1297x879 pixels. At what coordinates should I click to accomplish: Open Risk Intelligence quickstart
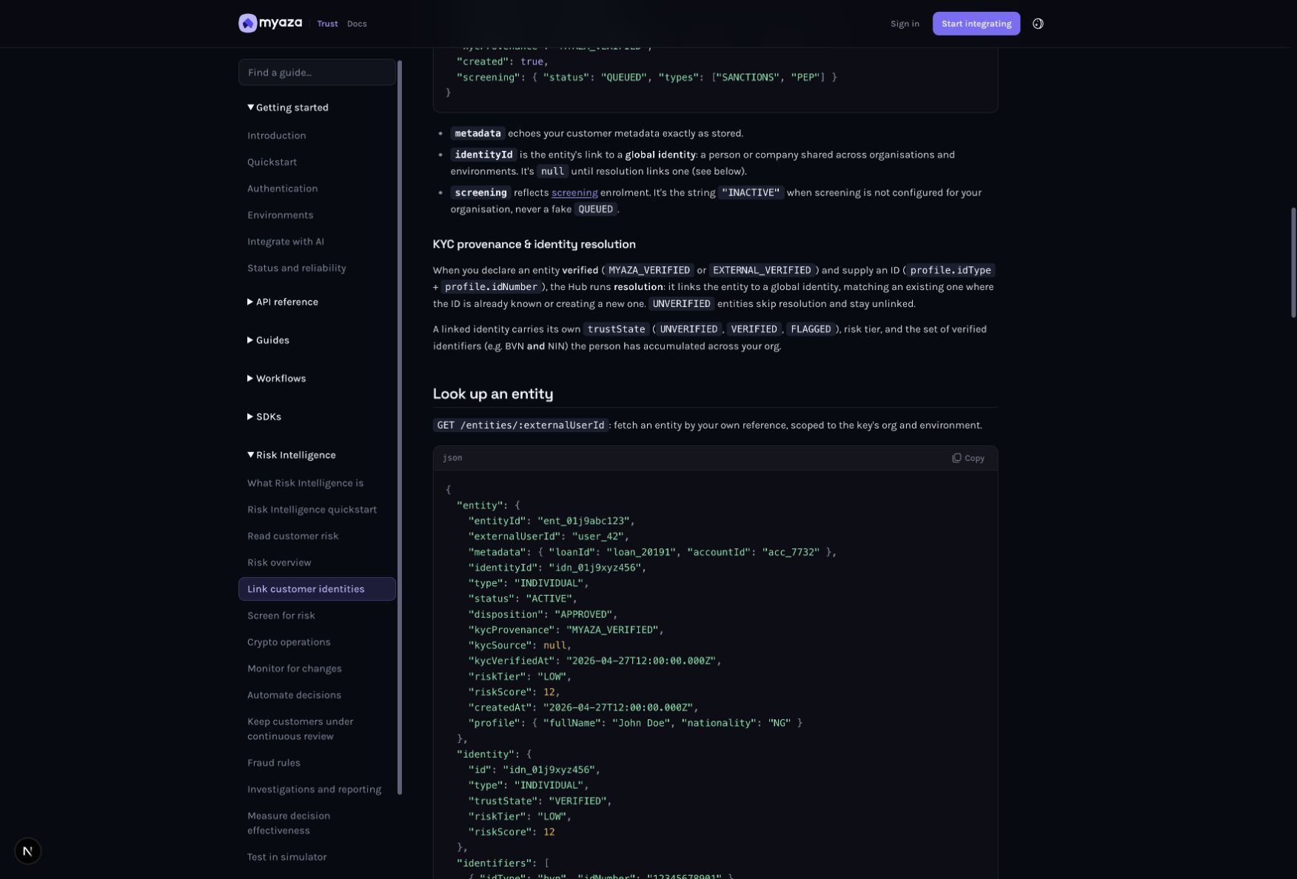click(x=312, y=510)
